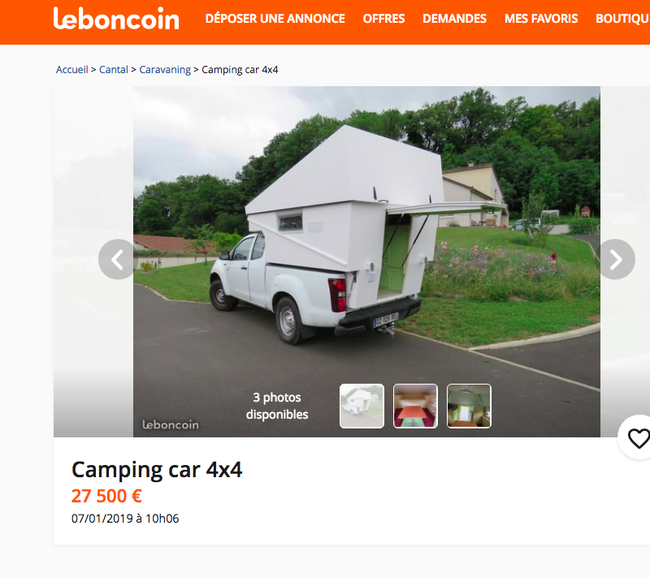
Task: View Mes Favoris page
Action: coord(541,19)
